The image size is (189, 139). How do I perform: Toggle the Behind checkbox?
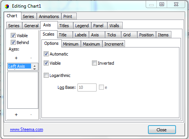tap(13, 42)
